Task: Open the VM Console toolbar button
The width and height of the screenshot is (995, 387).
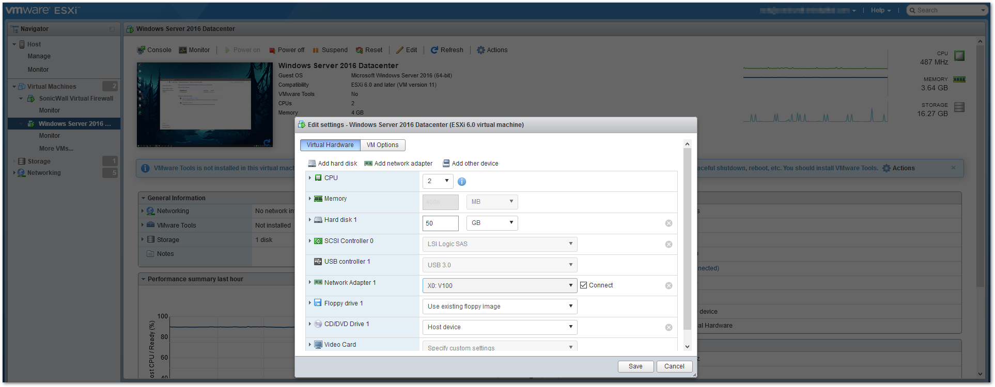Action: (x=154, y=50)
